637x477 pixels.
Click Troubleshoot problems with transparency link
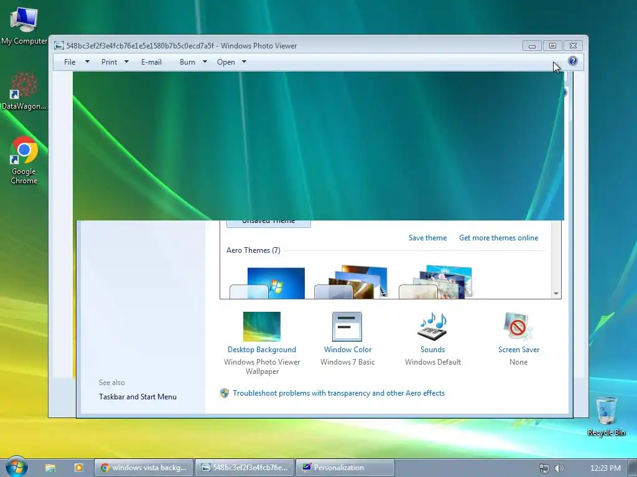[x=338, y=393]
